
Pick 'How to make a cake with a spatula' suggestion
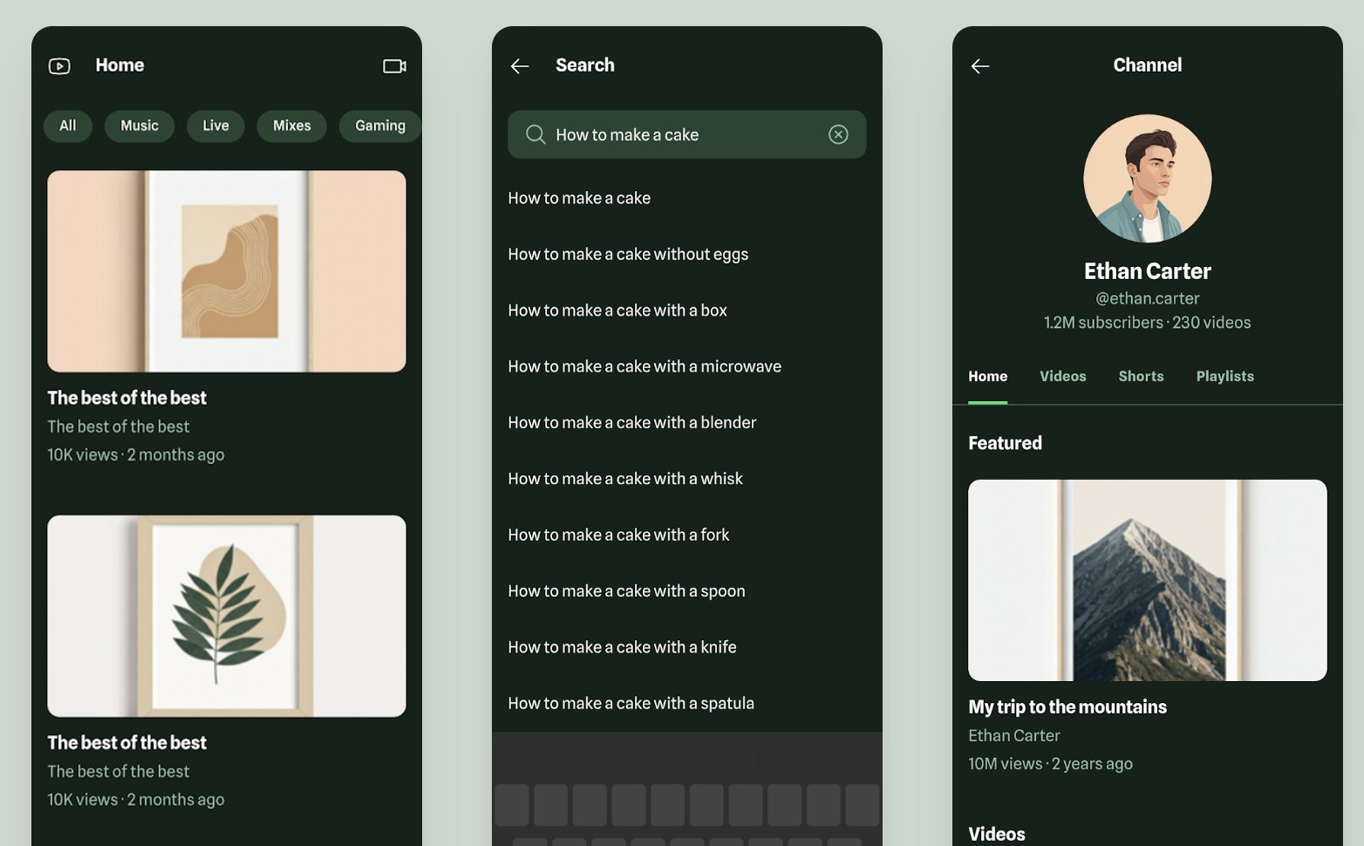coord(631,703)
